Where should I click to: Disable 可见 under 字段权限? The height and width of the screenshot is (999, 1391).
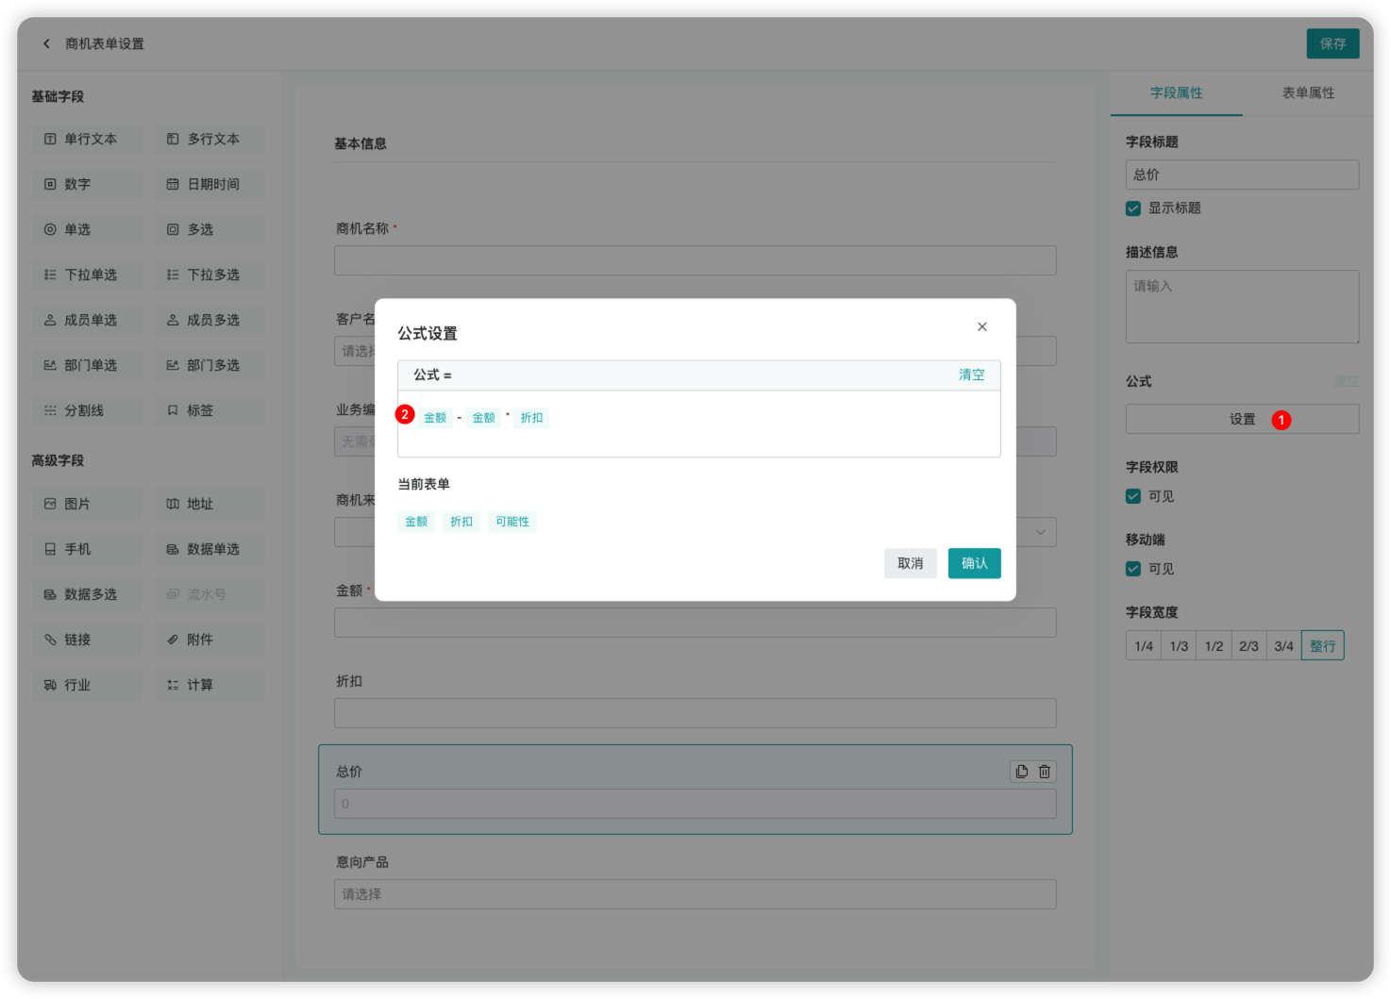tap(1132, 496)
